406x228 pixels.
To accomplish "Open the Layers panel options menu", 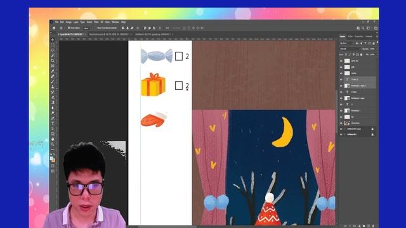I will pos(377,37).
